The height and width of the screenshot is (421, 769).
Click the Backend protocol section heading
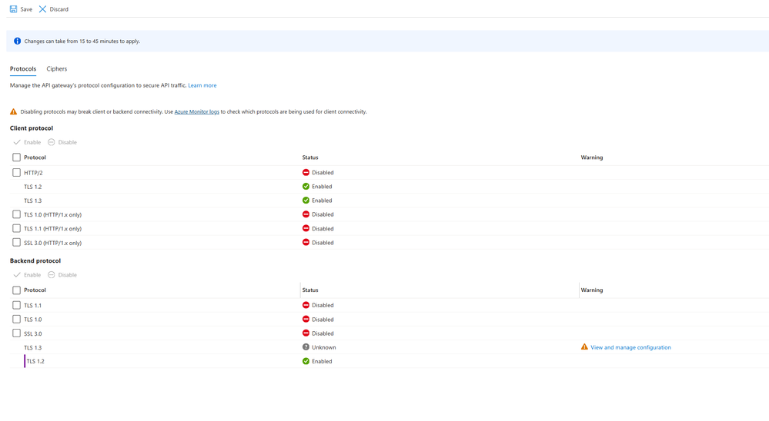35,260
